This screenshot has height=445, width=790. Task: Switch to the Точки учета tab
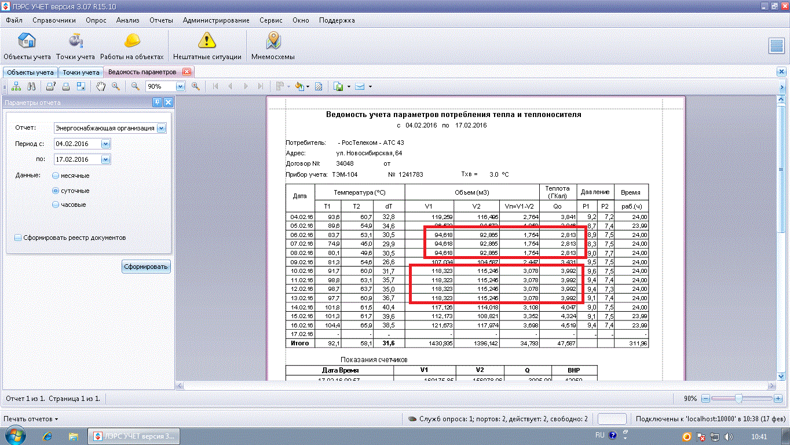[x=81, y=72]
